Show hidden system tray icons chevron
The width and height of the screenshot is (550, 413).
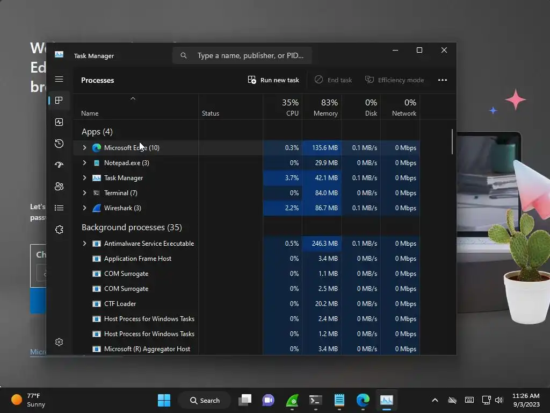[435, 400]
